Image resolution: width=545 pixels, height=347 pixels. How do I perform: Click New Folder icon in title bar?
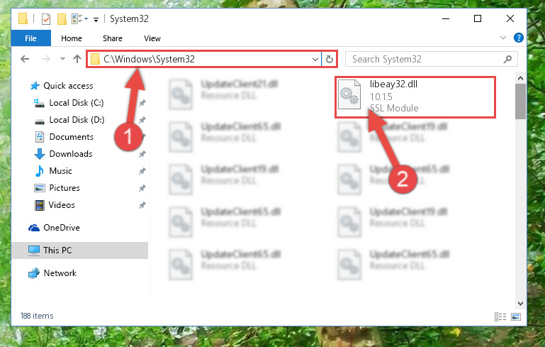[62, 18]
